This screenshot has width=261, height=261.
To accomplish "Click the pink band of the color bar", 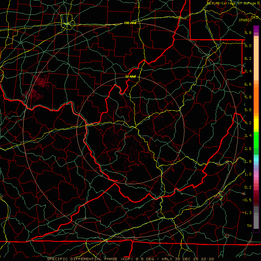I will [x=256, y=176].
